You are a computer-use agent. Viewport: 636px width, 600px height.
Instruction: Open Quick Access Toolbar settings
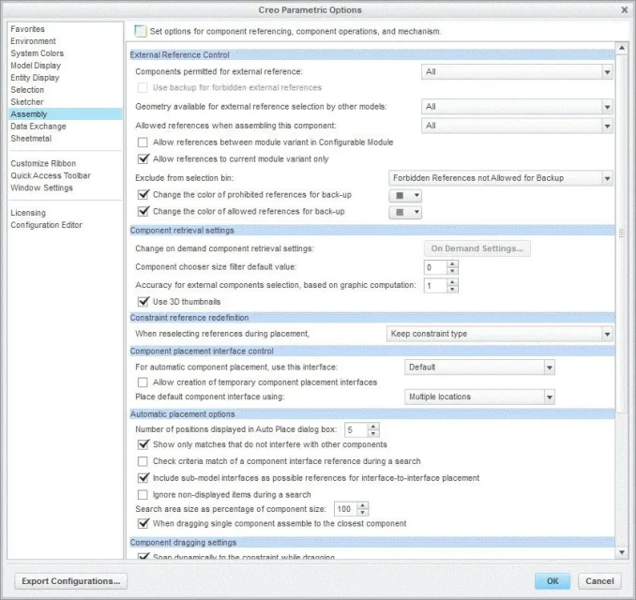[51, 175]
